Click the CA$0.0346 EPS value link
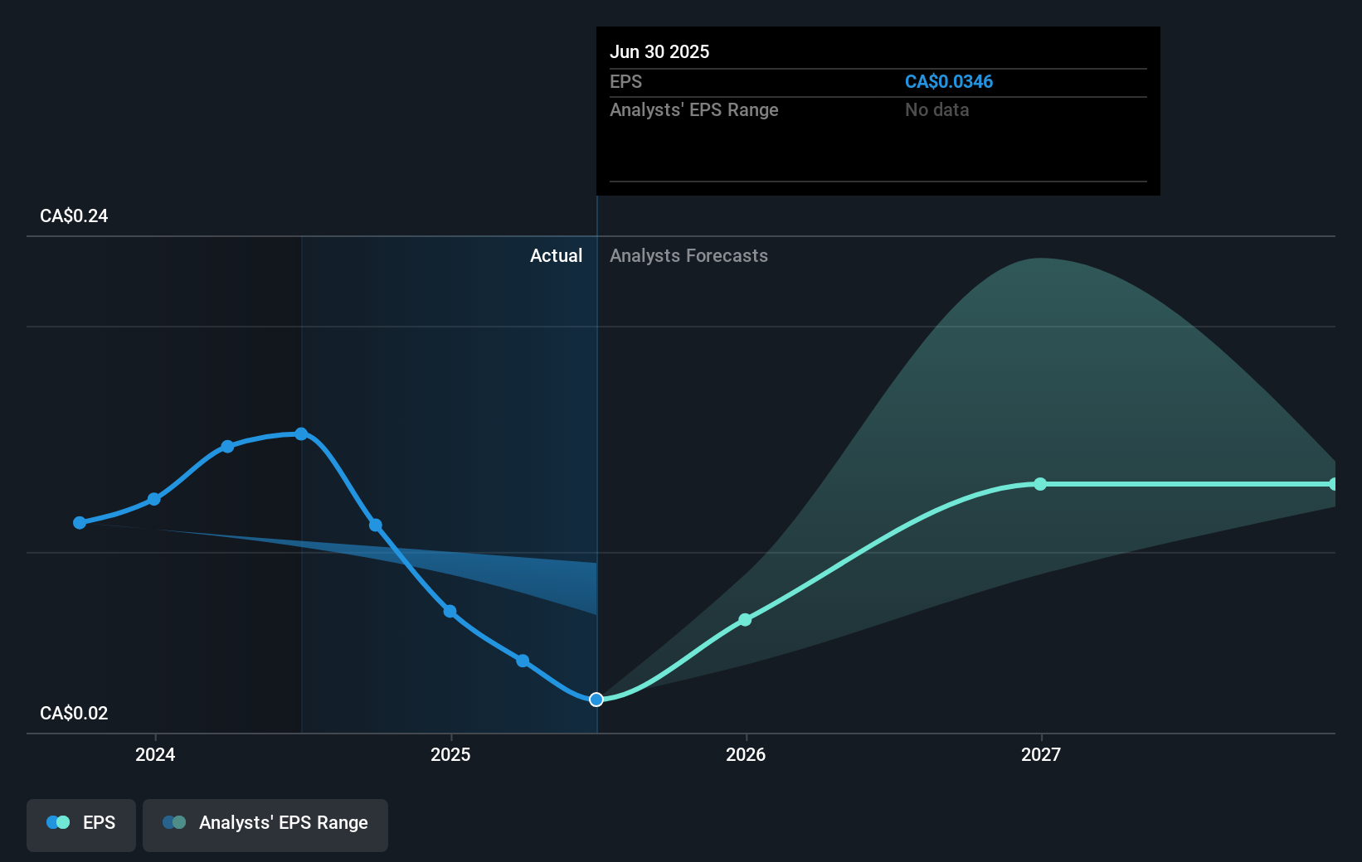1362x862 pixels. pos(949,81)
